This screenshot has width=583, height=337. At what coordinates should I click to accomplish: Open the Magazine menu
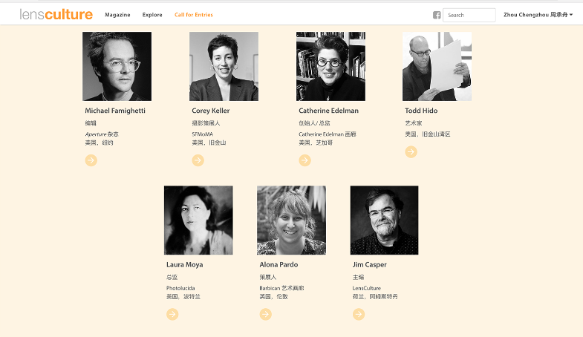tap(117, 15)
